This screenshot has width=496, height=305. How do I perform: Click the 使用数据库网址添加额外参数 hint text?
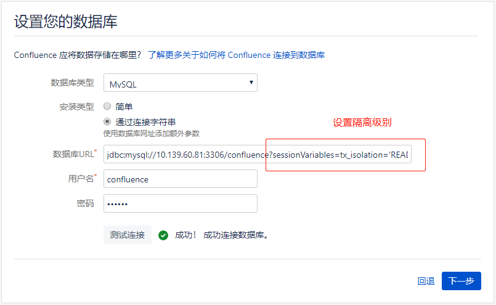[152, 133]
